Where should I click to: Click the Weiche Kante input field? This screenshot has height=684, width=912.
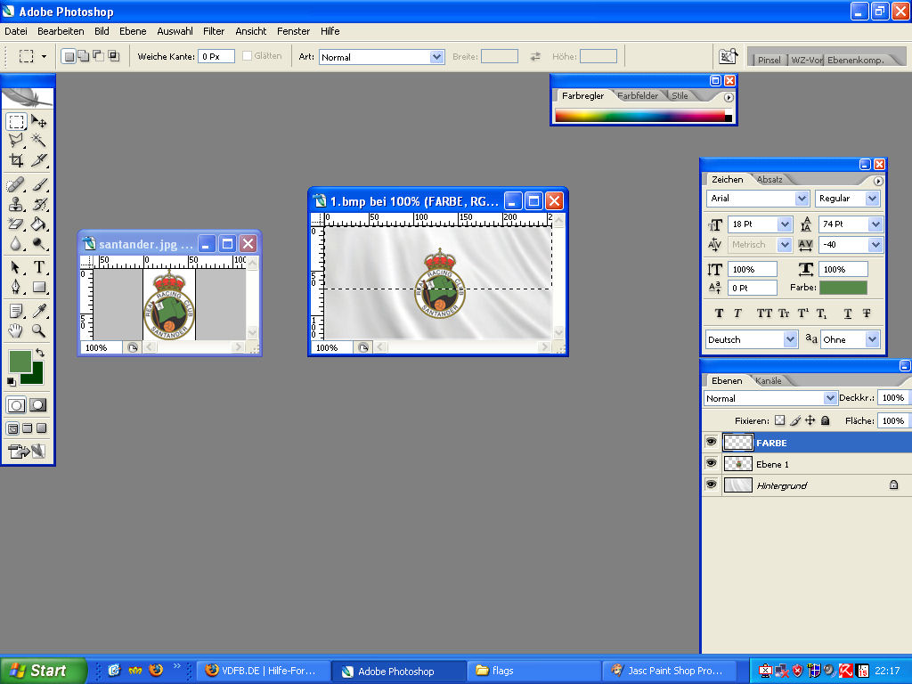pyautogui.click(x=216, y=56)
